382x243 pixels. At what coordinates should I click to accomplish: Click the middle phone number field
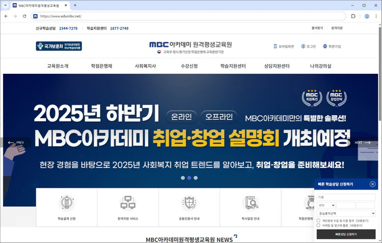pyautogui.click(x=346, y=205)
